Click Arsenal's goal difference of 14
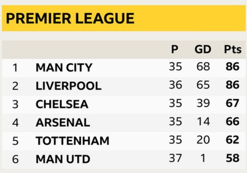The image size is (247, 173). tap(203, 122)
